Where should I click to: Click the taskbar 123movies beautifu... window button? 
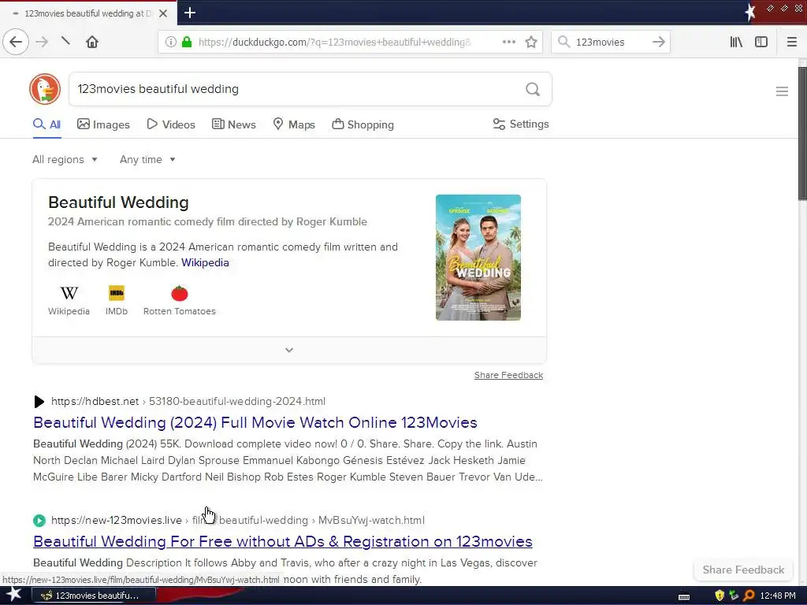coord(94,596)
